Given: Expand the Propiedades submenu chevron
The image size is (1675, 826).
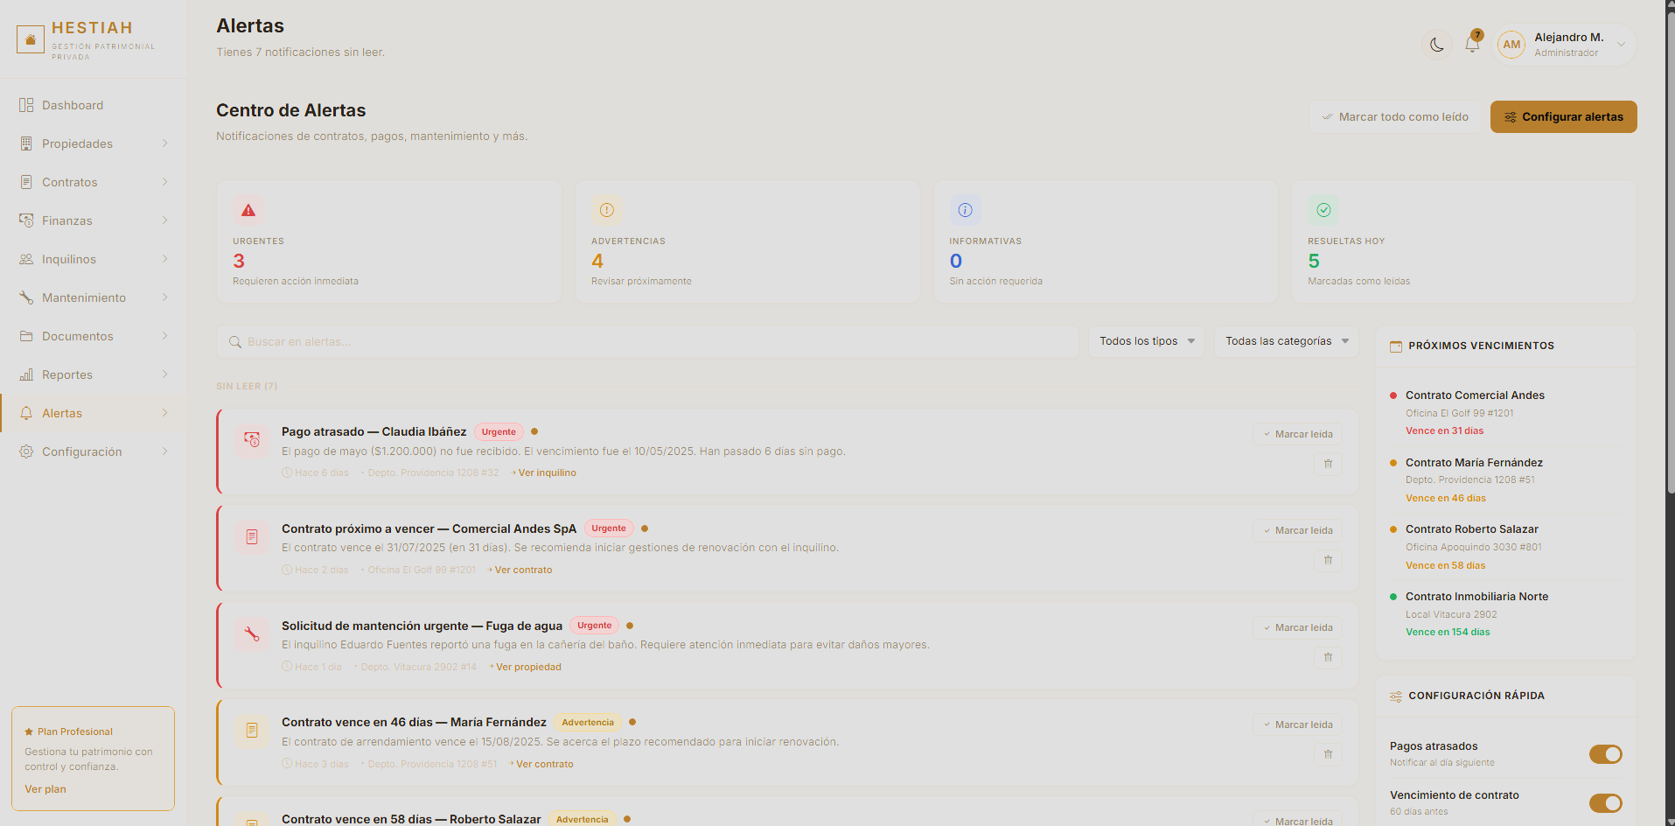Looking at the screenshot, I should pos(164,143).
